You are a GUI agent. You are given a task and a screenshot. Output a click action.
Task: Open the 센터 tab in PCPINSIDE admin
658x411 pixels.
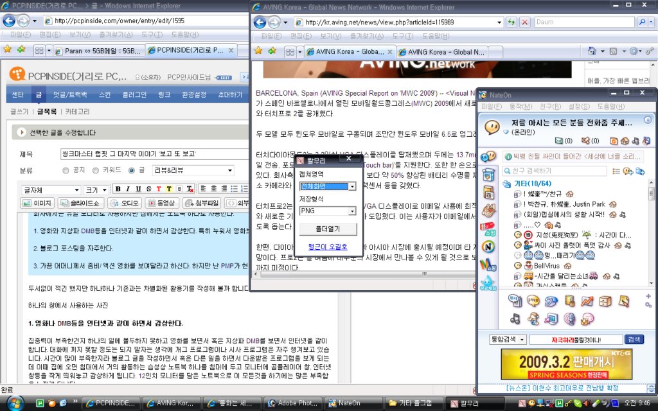tap(17, 95)
